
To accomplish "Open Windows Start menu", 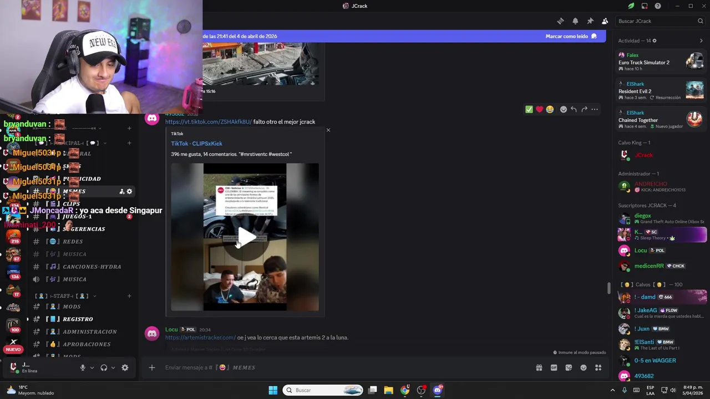I will click(273, 390).
